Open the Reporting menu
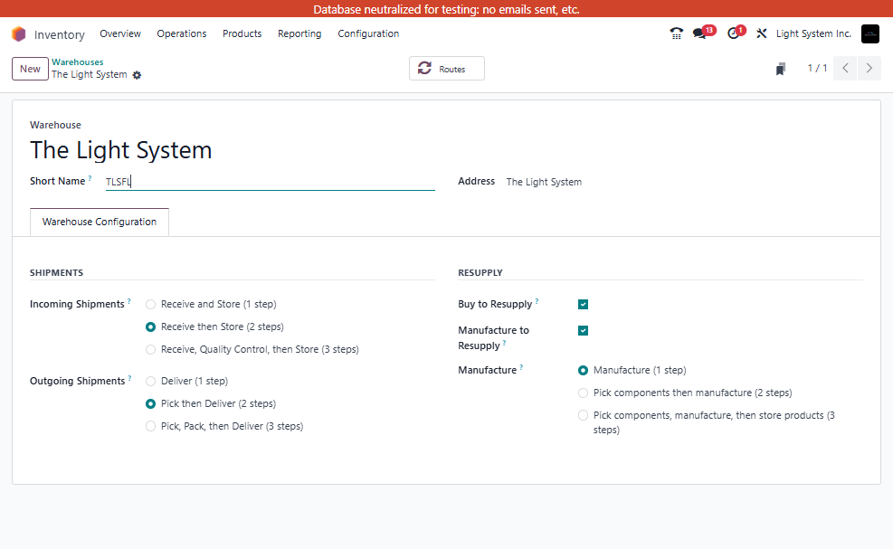 299,33
